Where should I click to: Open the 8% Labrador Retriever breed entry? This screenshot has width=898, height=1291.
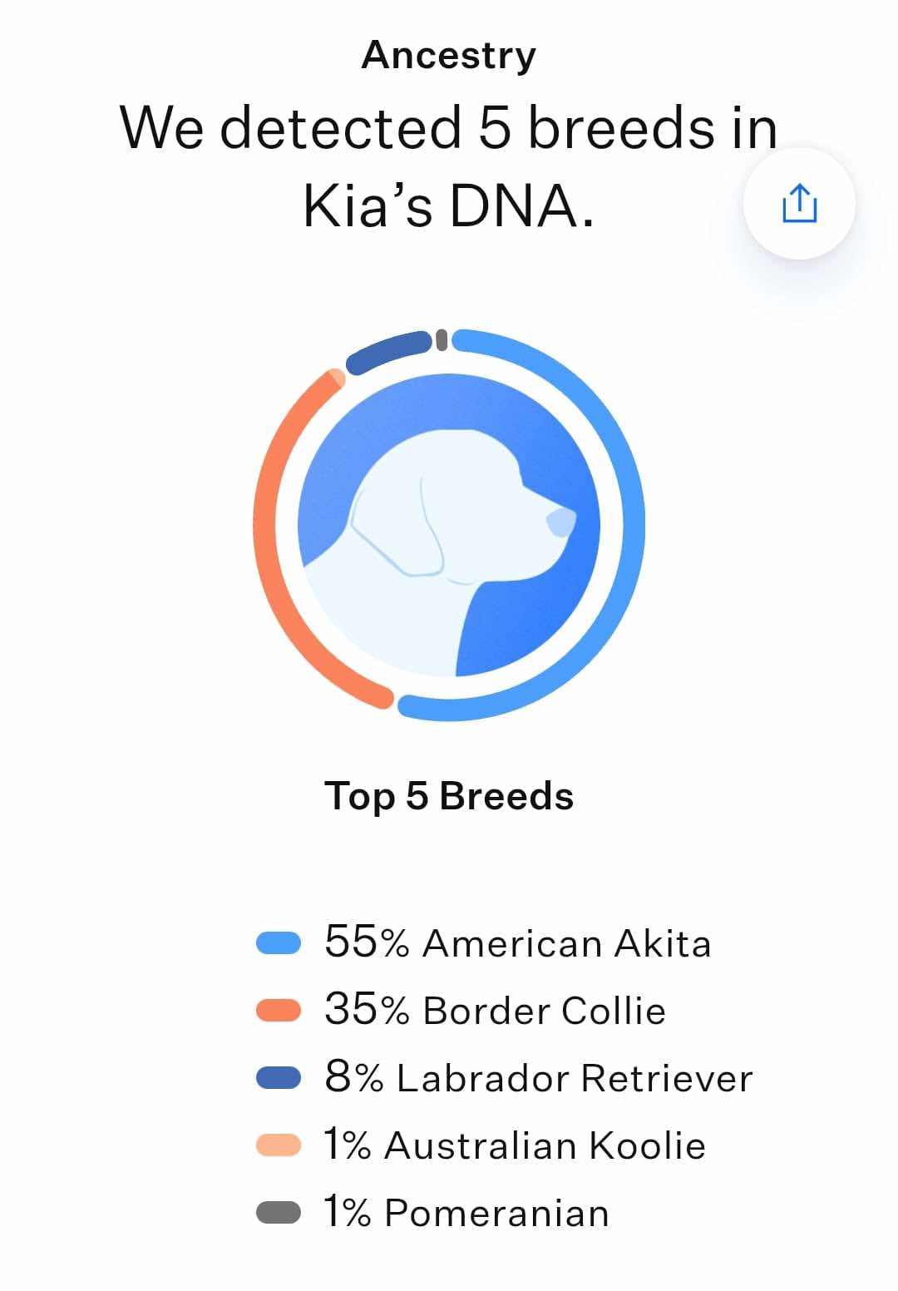click(505, 1077)
